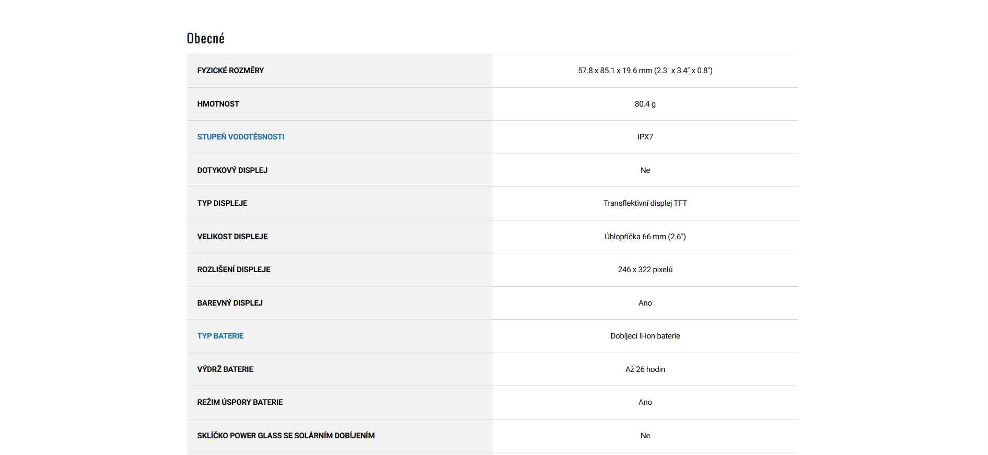Viewport: 988px width, 455px height.
Task: Click the Obecné section heading
Action: pos(205,39)
